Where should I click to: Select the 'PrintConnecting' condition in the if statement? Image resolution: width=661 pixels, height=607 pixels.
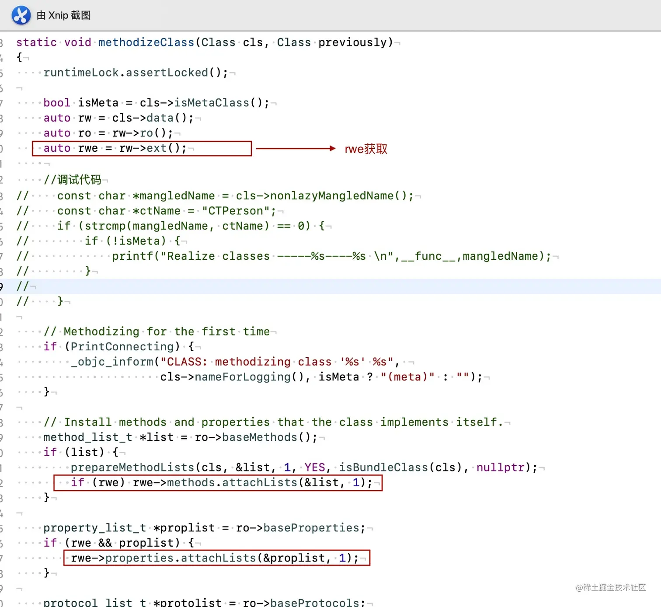click(x=122, y=346)
